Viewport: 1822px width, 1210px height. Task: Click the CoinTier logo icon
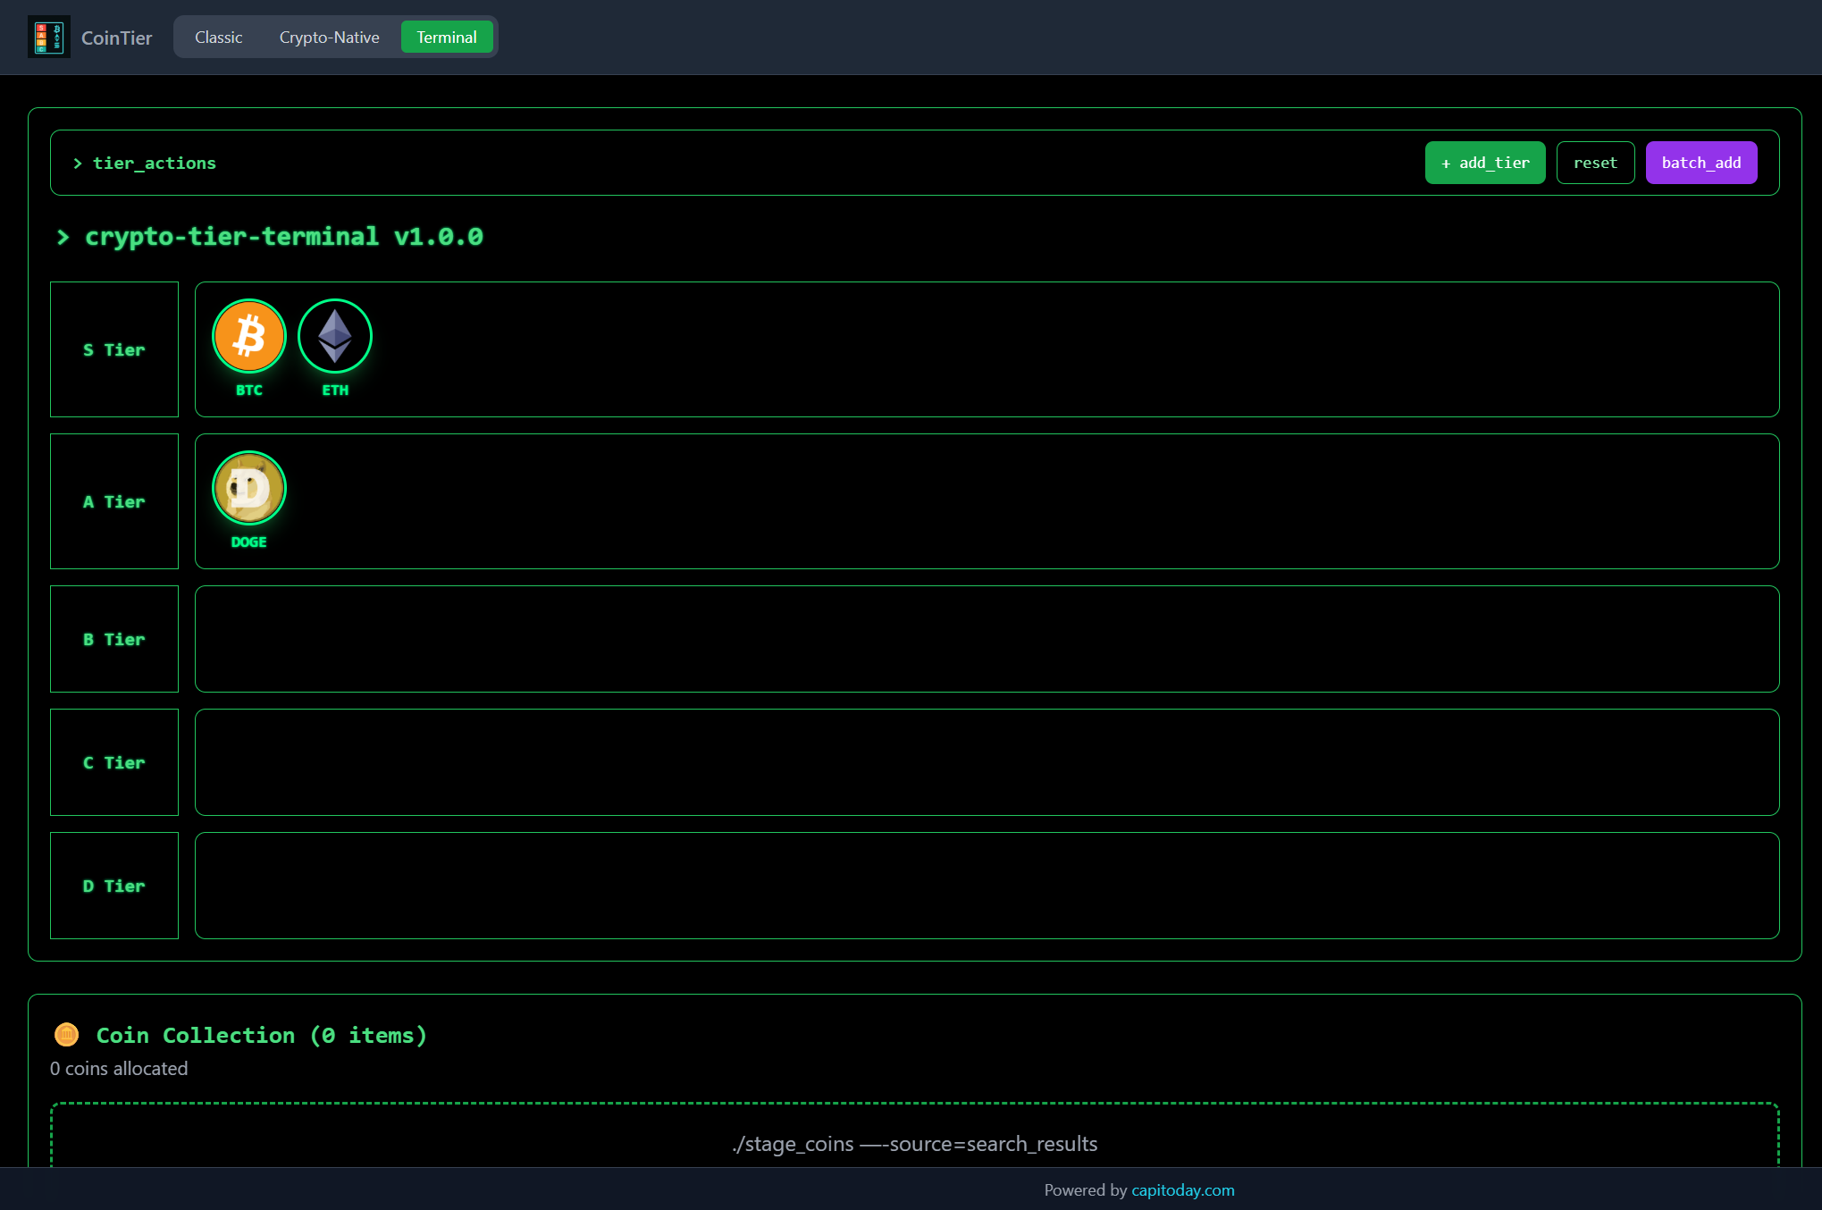(49, 37)
